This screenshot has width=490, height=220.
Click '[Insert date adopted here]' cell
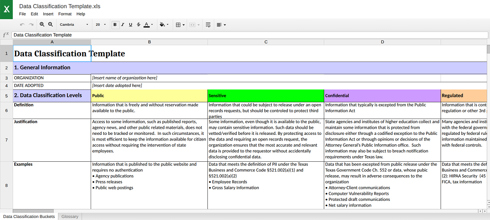pos(149,86)
